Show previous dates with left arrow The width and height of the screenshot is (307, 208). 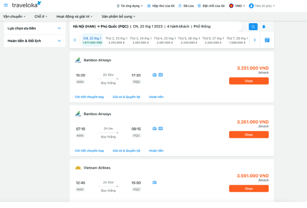[x=75, y=40]
